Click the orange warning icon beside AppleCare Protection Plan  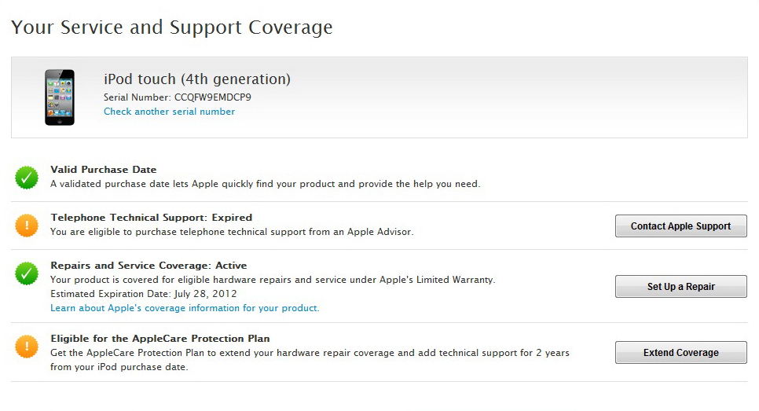point(27,346)
